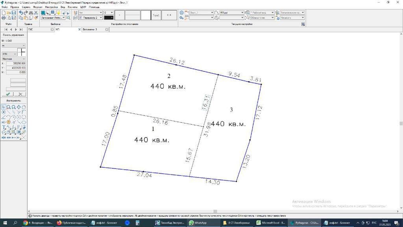Open a file using the folder icon

[x=9, y=13]
